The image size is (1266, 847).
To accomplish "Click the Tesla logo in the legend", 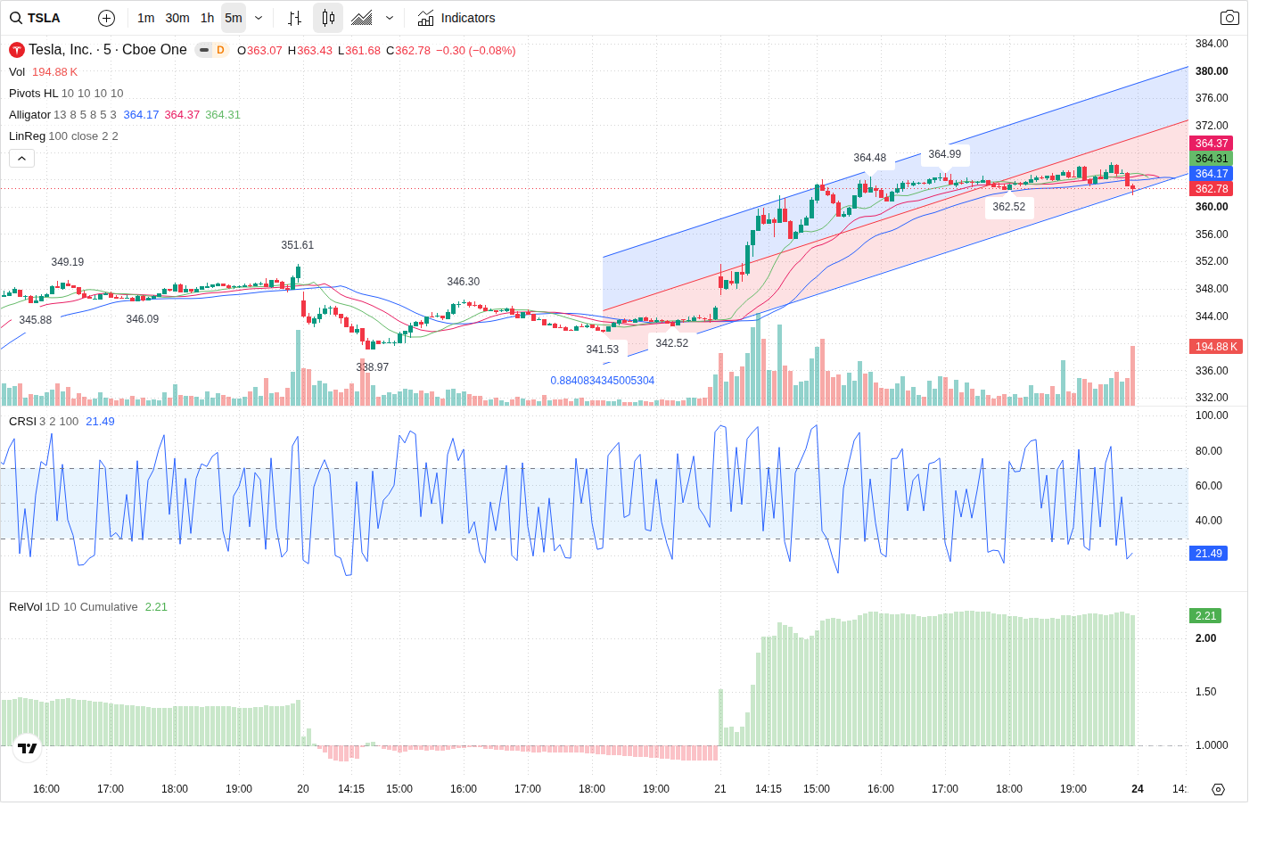I will 16,50.
